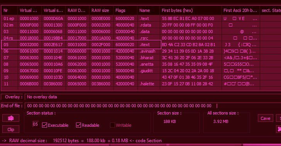Toggle the Readable checkbox

(x=78, y=125)
